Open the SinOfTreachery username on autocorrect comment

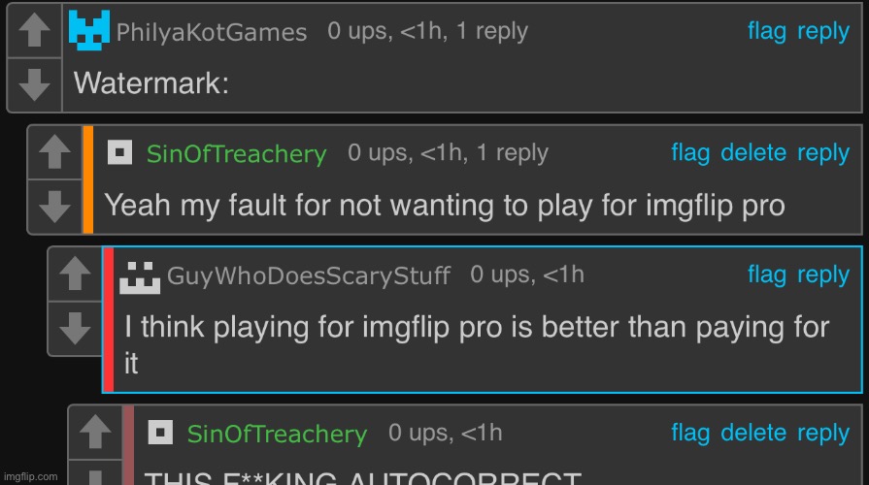coord(277,434)
